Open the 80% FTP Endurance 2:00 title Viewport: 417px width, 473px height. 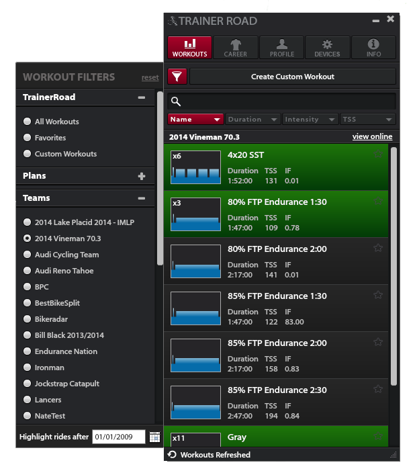[x=277, y=249]
